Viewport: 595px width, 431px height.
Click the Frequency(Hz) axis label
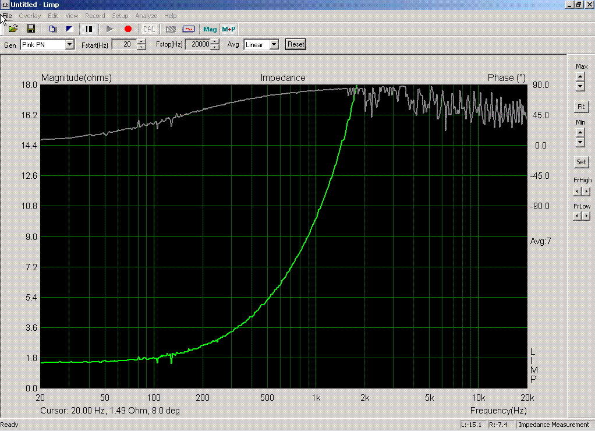pos(498,411)
